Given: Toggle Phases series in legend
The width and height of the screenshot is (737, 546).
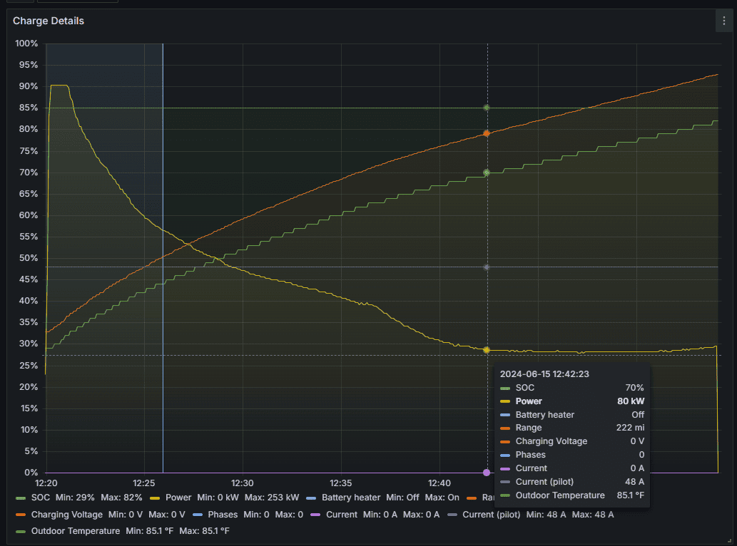Looking at the screenshot, I should pos(223,515).
